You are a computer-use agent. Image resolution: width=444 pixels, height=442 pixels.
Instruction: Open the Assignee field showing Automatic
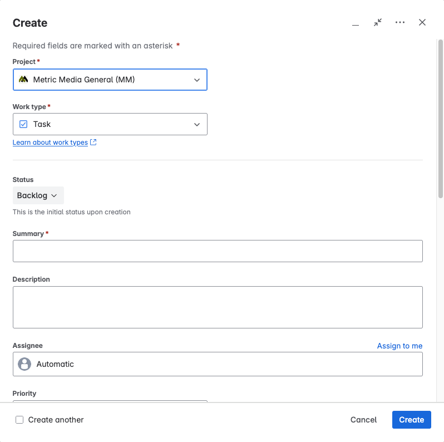(x=218, y=364)
